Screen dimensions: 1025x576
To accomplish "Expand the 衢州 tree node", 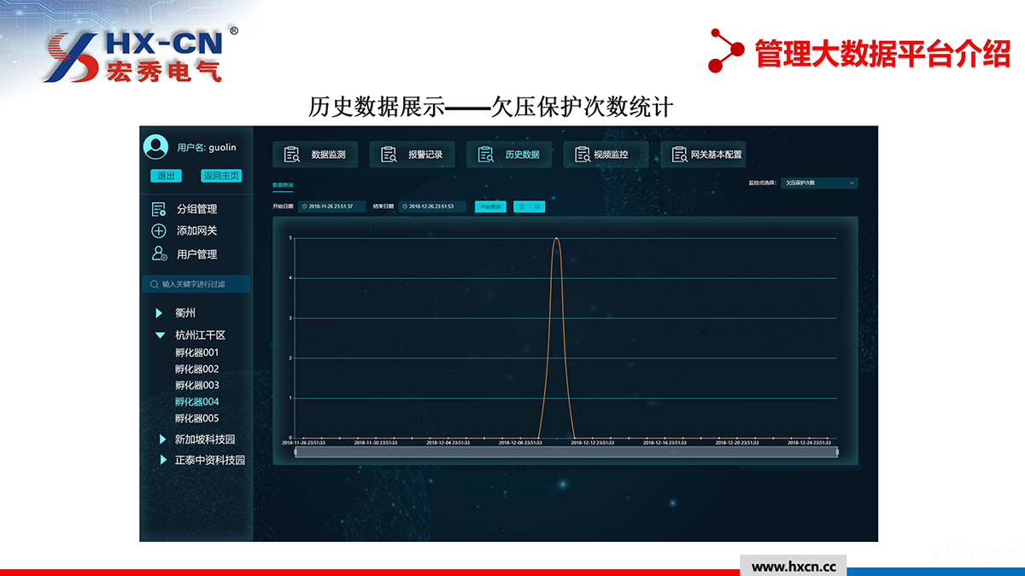I will tap(159, 313).
